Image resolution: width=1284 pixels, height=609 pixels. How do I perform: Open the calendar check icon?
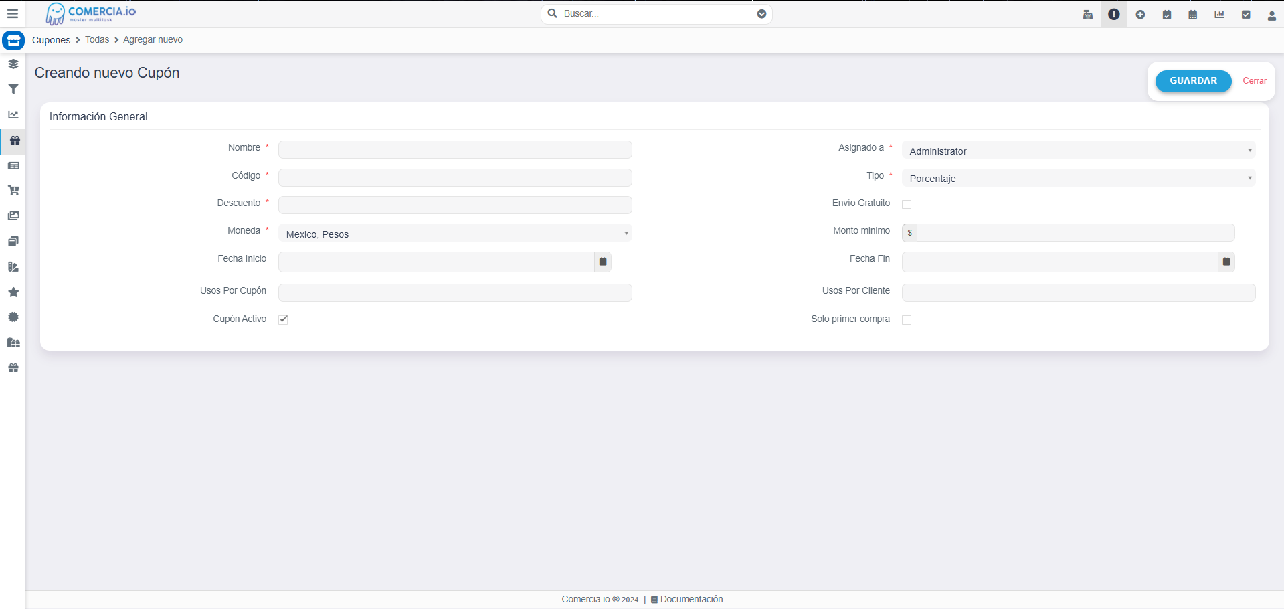[x=1167, y=15]
